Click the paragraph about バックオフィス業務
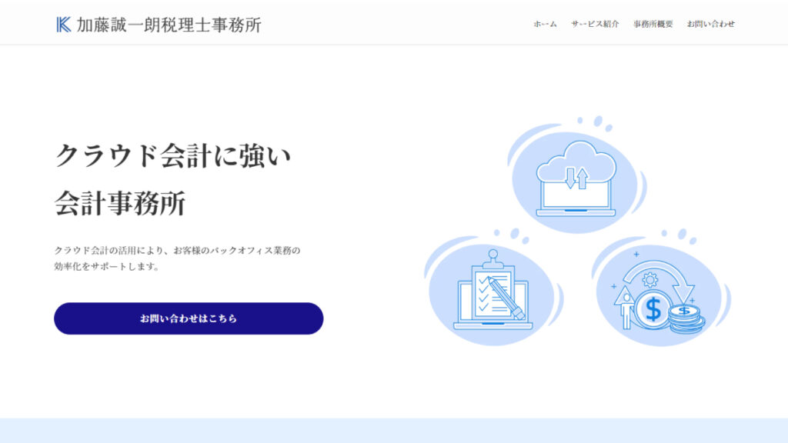The height and width of the screenshot is (443, 788). pos(177,258)
